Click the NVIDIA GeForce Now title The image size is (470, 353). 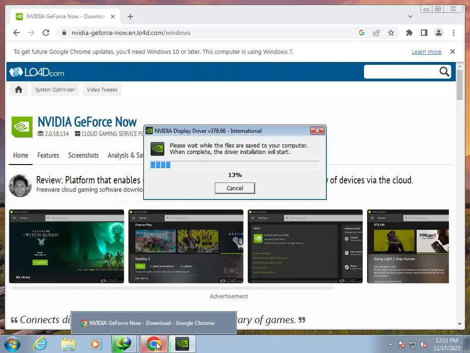[87, 122]
